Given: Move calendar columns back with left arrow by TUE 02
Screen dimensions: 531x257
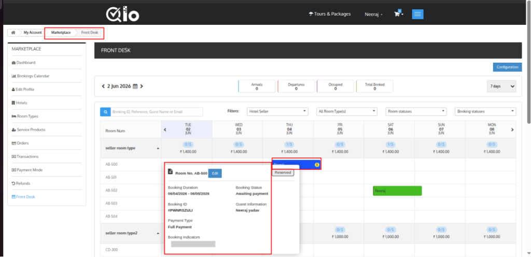Looking at the screenshot, I should click(165, 130).
